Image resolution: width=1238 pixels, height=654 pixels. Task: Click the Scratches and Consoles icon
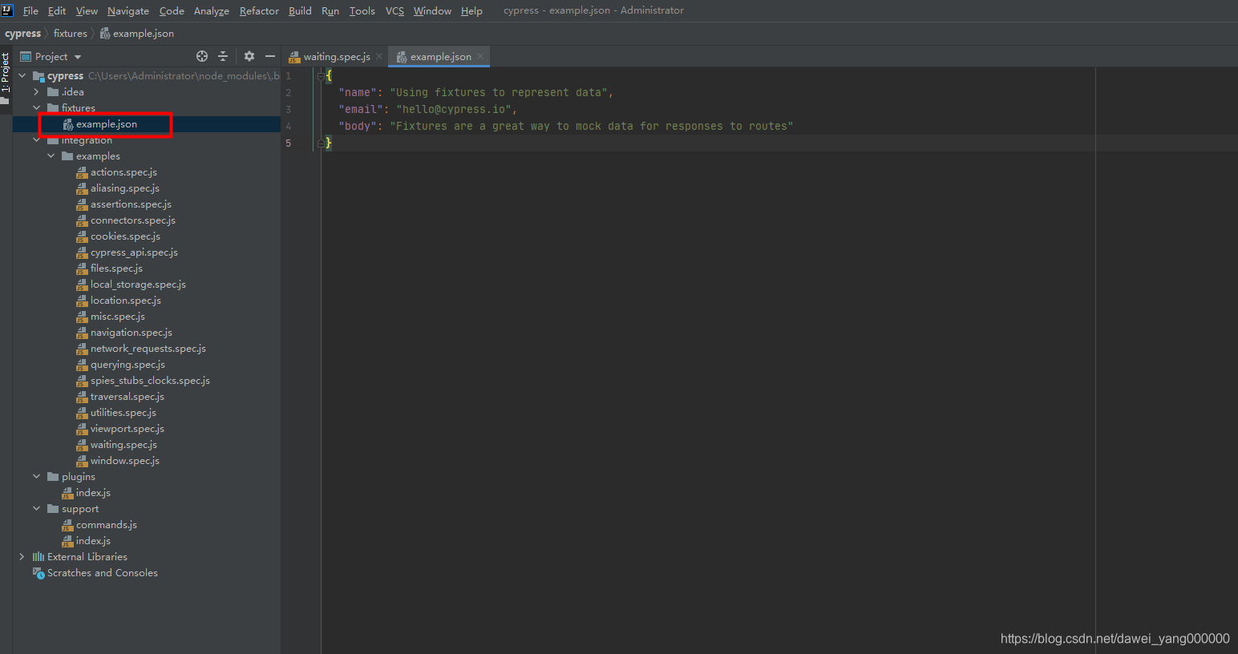tap(38, 573)
